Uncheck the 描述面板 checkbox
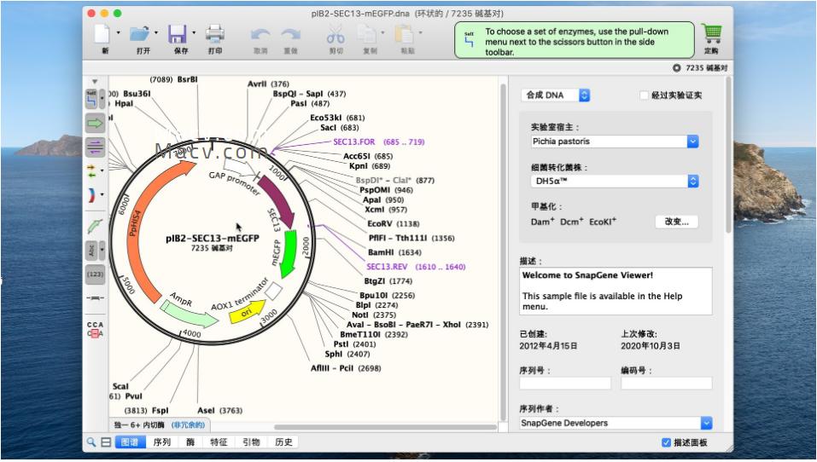This screenshot has height=462, width=817. 666,442
